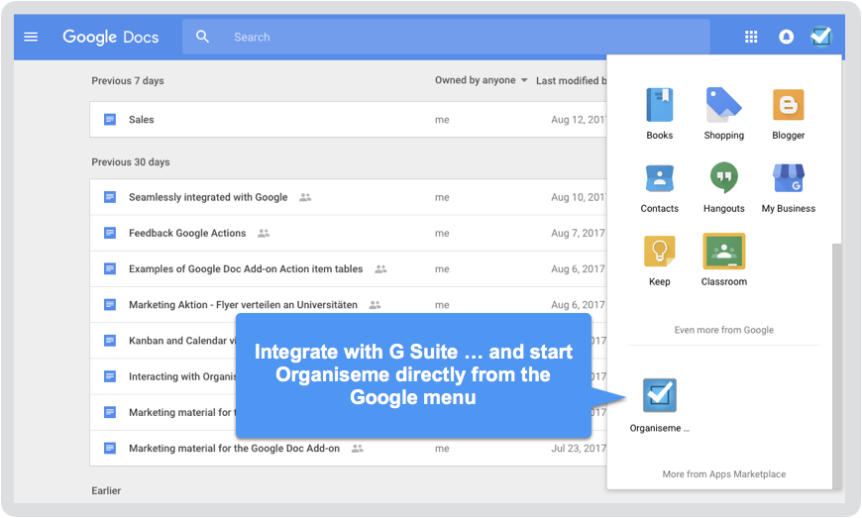Expand the Owned by anyone filter
The height and width of the screenshot is (518, 862).
click(x=481, y=80)
